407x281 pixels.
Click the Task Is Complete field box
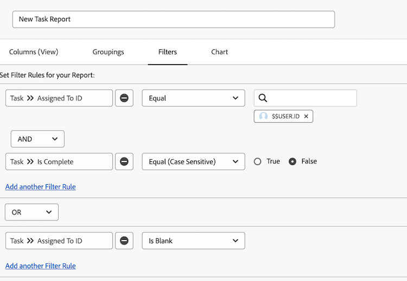[x=59, y=161]
